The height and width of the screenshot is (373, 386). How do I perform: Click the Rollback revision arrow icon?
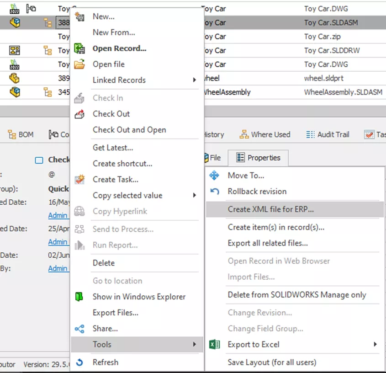tap(214, 192)
